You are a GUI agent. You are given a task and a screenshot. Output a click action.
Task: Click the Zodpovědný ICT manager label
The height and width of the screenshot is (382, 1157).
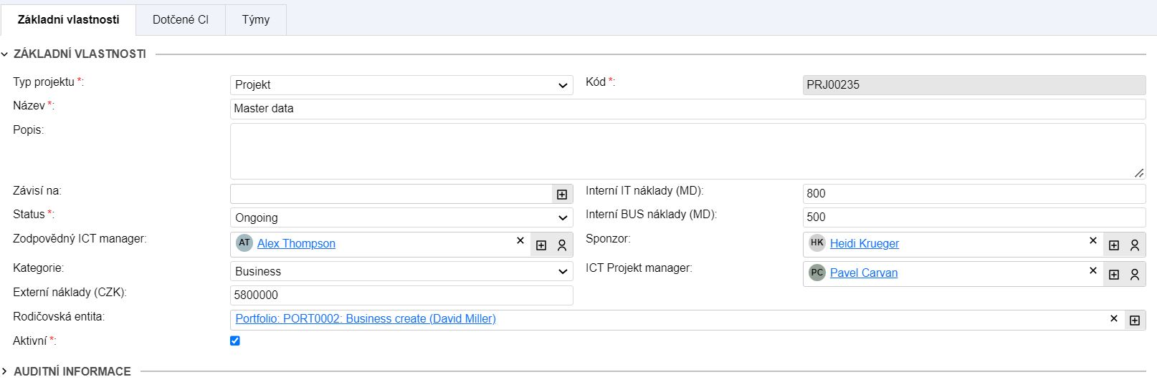tap(80, 239)
